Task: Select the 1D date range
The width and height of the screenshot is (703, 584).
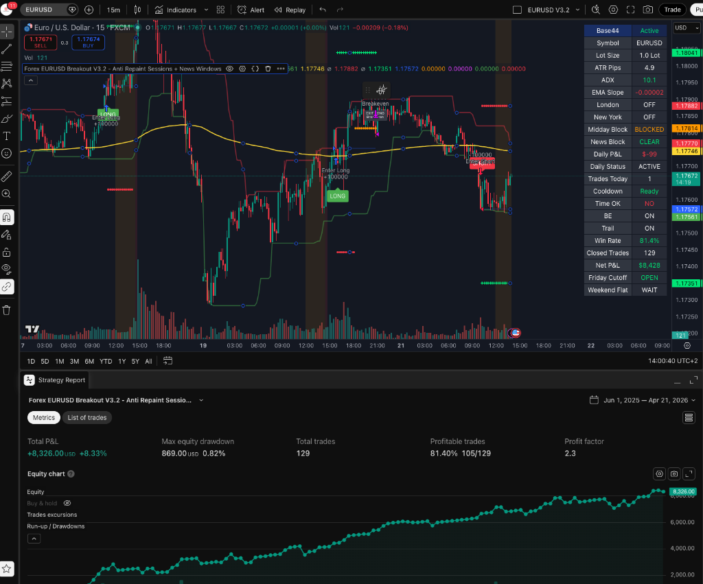Action: [x=31, y=361]
